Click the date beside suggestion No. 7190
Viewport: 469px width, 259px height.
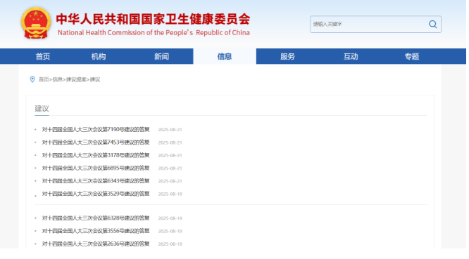[170, 130]
